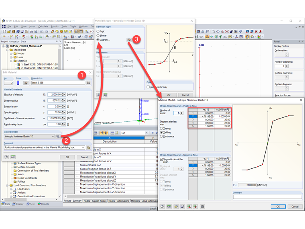The width and height of the screenshot is (305, 229).
Task: Select the Bilinear definition type radio
Action: tap(98, 35)
